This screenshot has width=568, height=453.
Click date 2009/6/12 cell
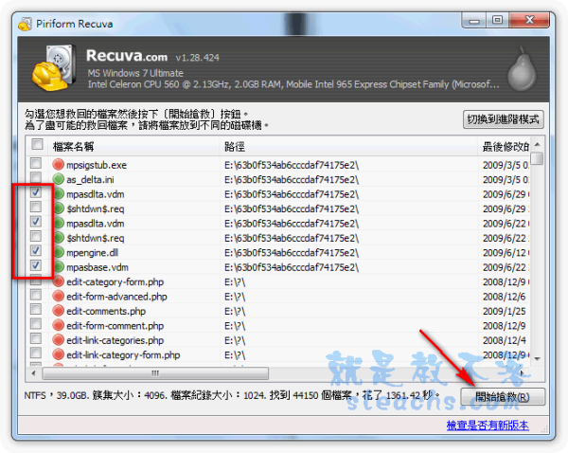point(506,253)
